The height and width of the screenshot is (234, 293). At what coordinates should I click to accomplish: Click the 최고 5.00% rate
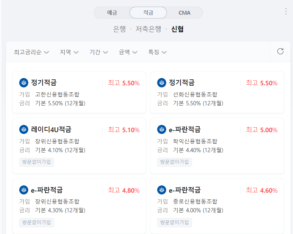coord(262,130)
